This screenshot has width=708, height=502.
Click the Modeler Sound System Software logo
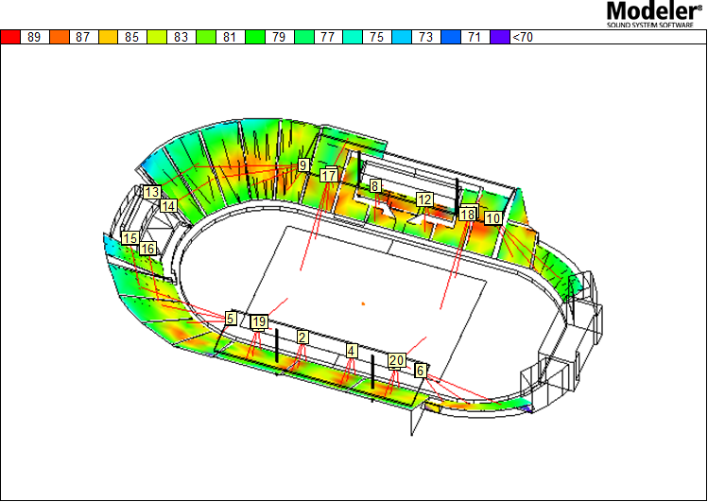(654, 13)
